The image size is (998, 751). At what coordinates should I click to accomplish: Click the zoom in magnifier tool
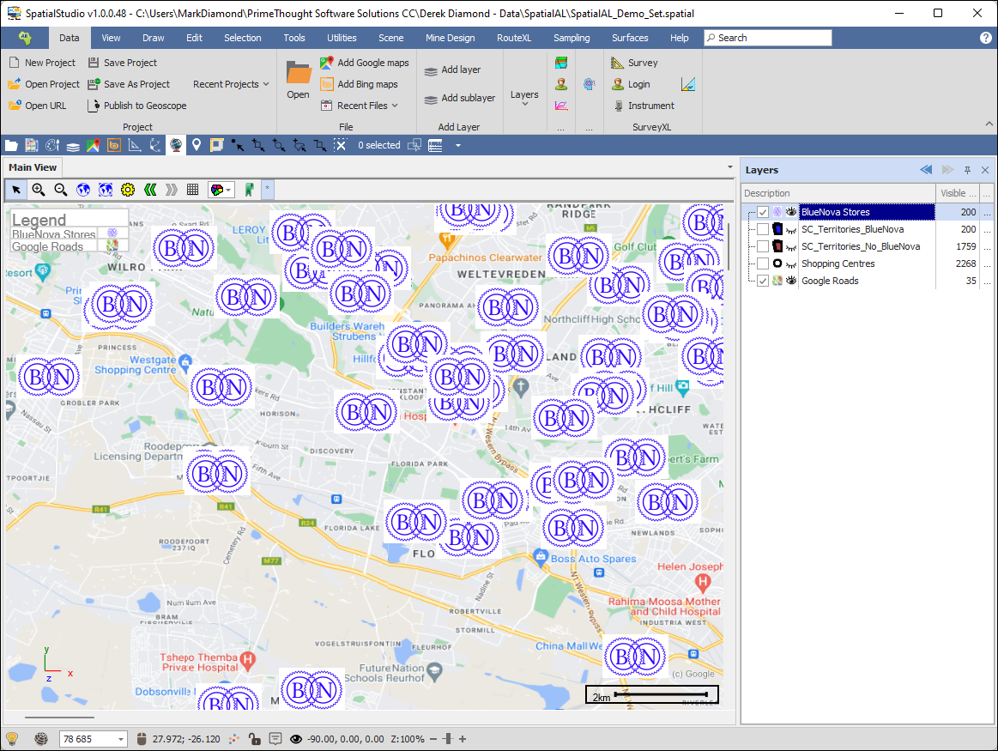(x=39, y=189)
